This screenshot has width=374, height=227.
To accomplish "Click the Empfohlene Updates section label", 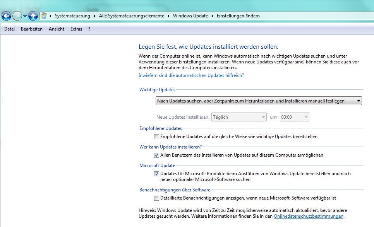I will 161,128.
